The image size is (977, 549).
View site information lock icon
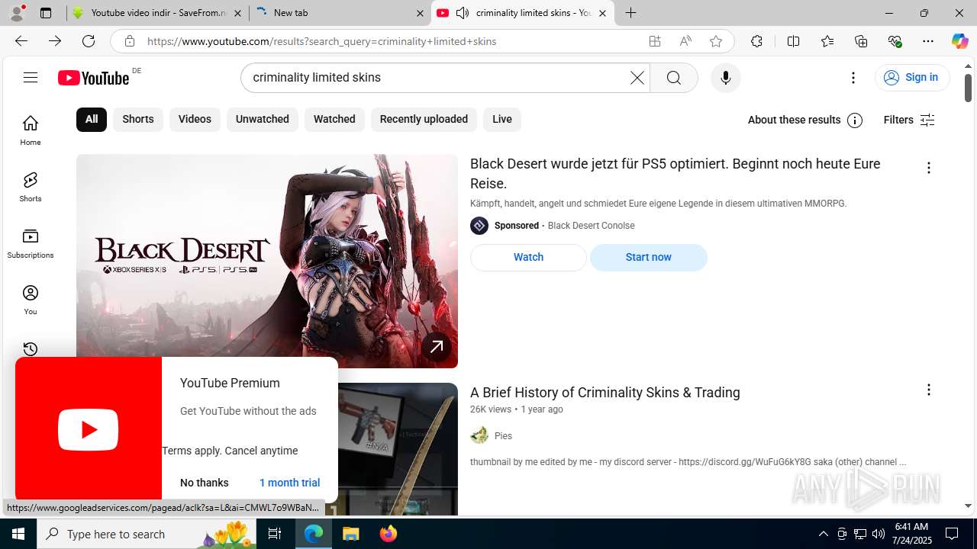(130, 41)
